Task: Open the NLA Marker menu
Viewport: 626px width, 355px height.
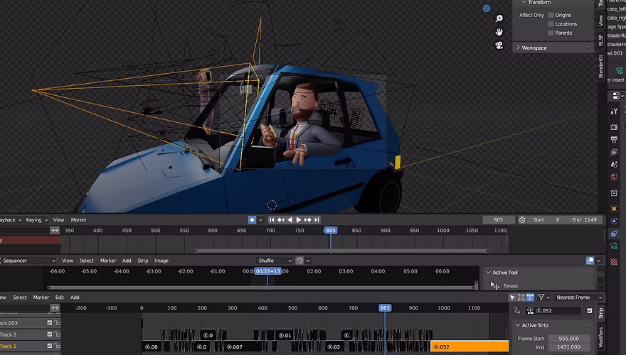Action: point(41,297)
